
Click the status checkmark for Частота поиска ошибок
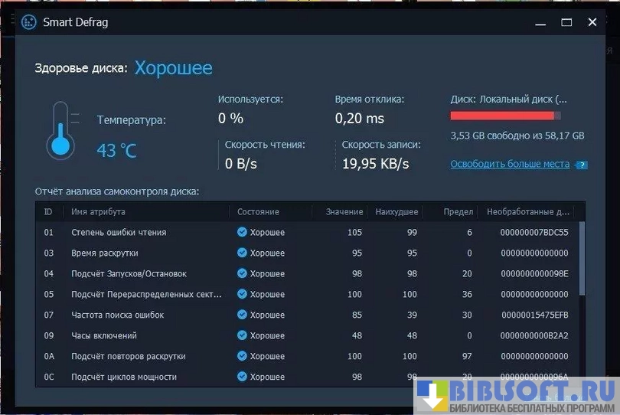[x=242, y=315]
